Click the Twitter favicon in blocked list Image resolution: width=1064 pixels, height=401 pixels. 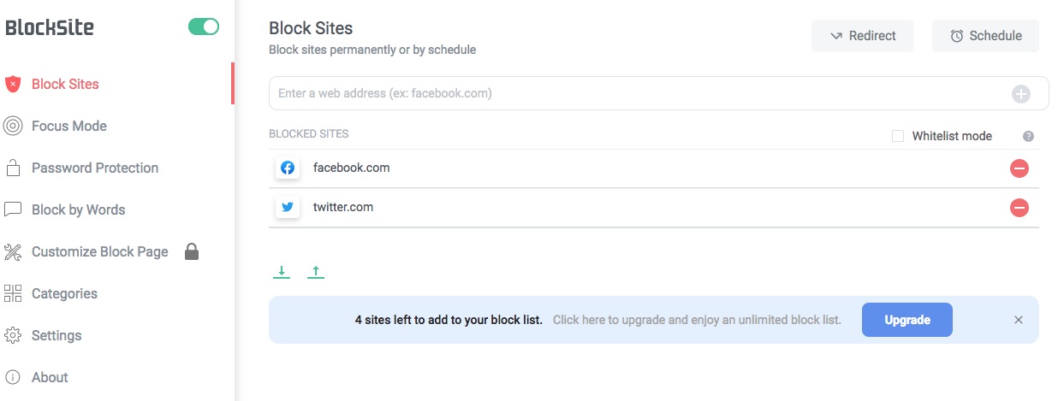click(288, 207)
